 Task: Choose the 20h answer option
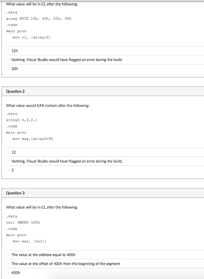(8, 69)
